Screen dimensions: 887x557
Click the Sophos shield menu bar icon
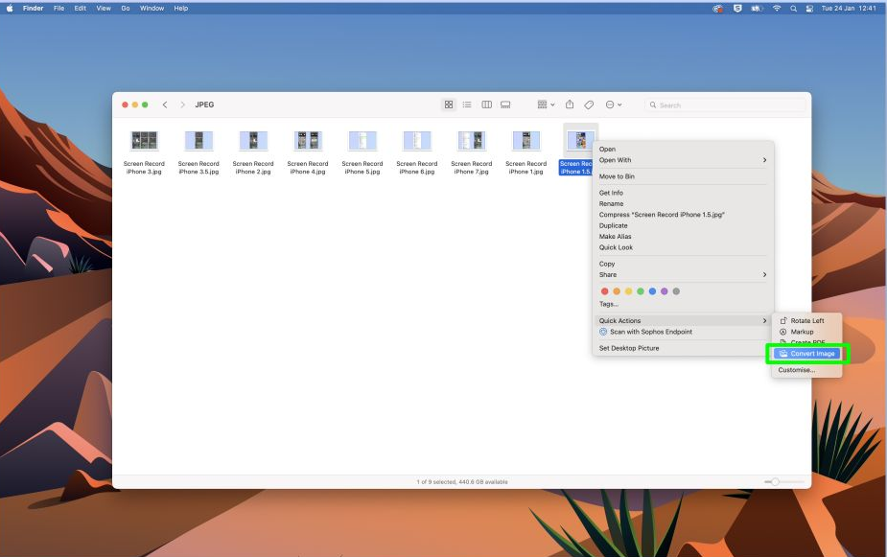pos(737,9)
